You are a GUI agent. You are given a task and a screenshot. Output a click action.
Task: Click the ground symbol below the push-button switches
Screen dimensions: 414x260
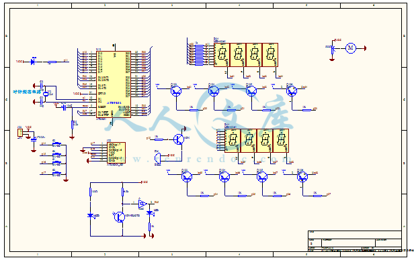[x=66, y=180]
